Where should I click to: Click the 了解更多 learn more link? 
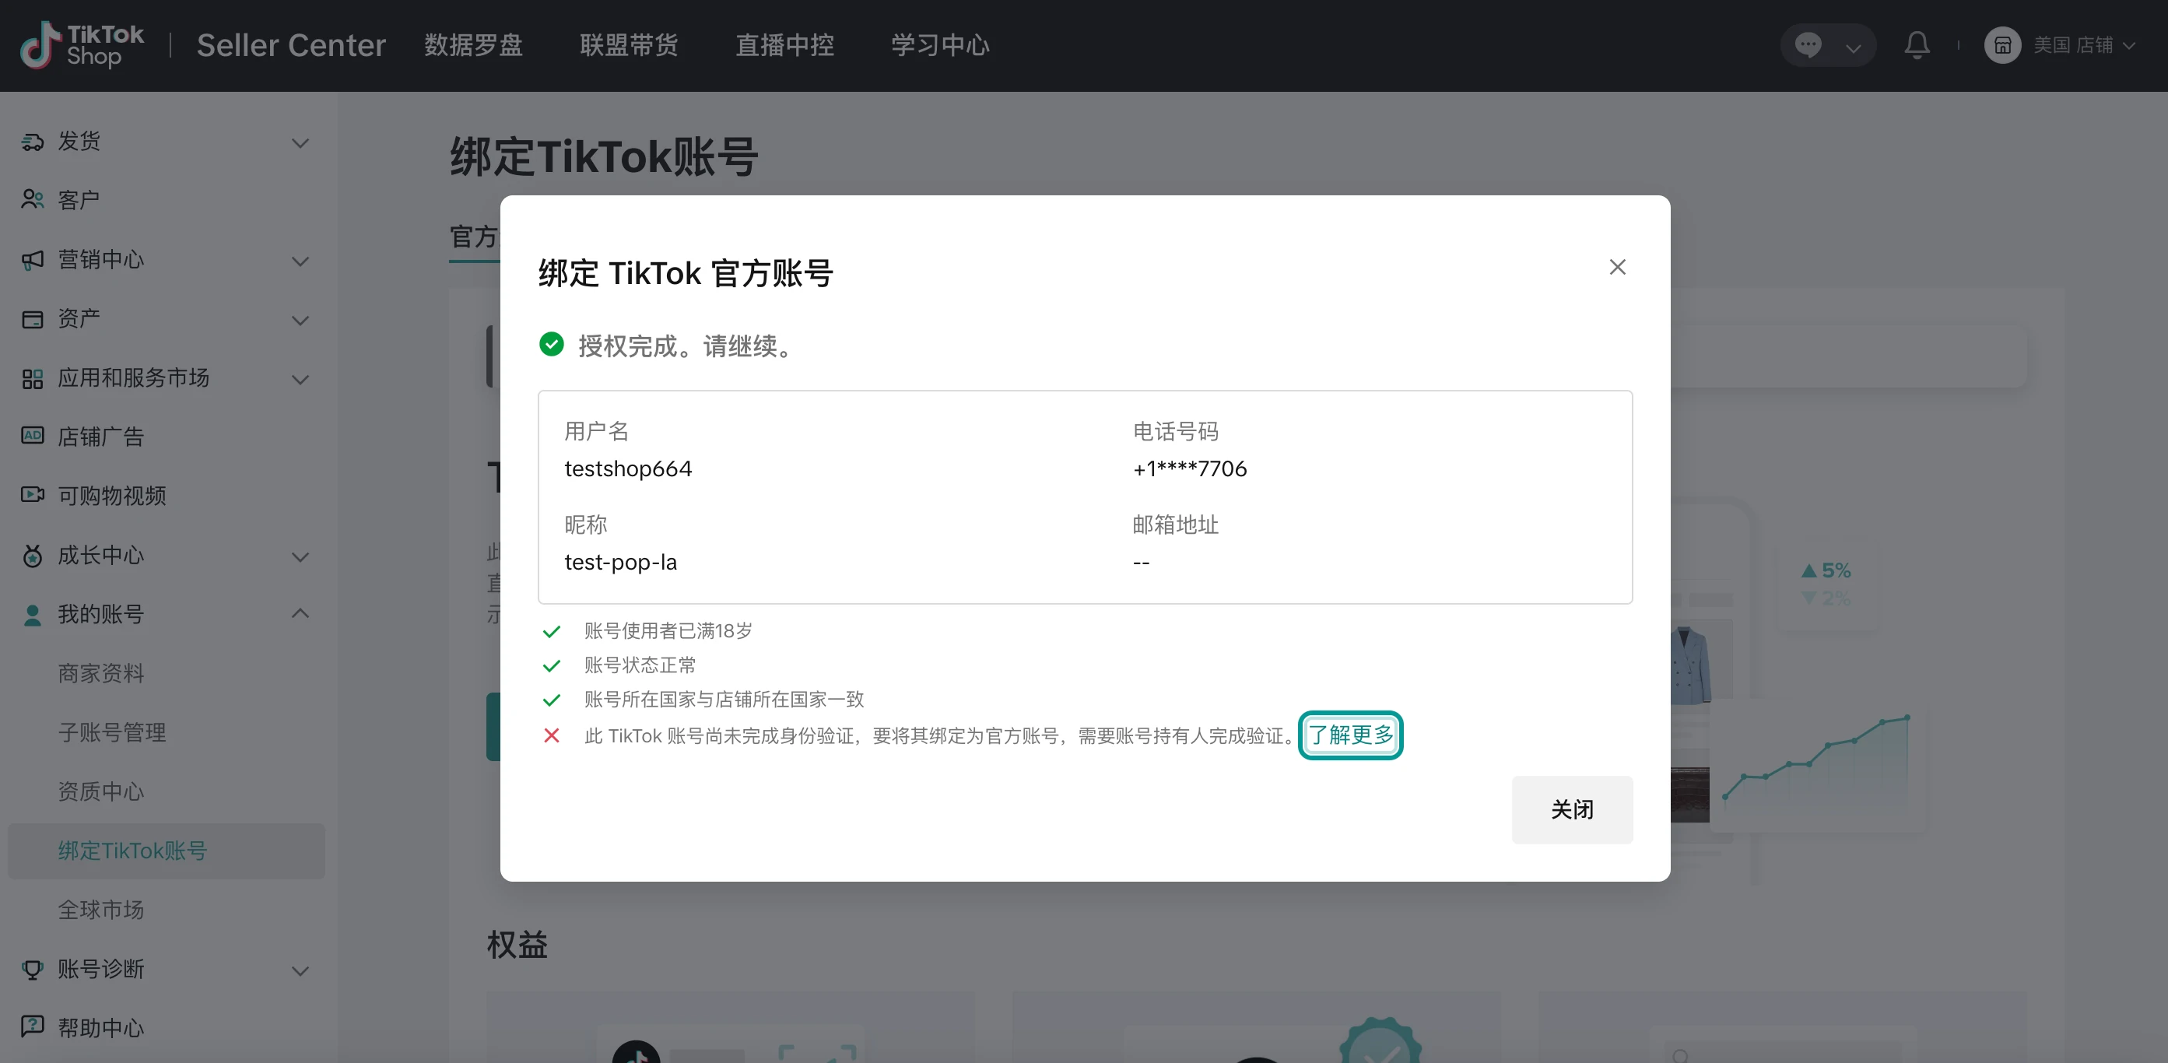coord(1350,735)
